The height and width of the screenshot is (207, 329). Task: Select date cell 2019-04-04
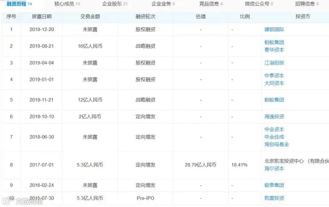pyautogui.click(x=42, y=63)
